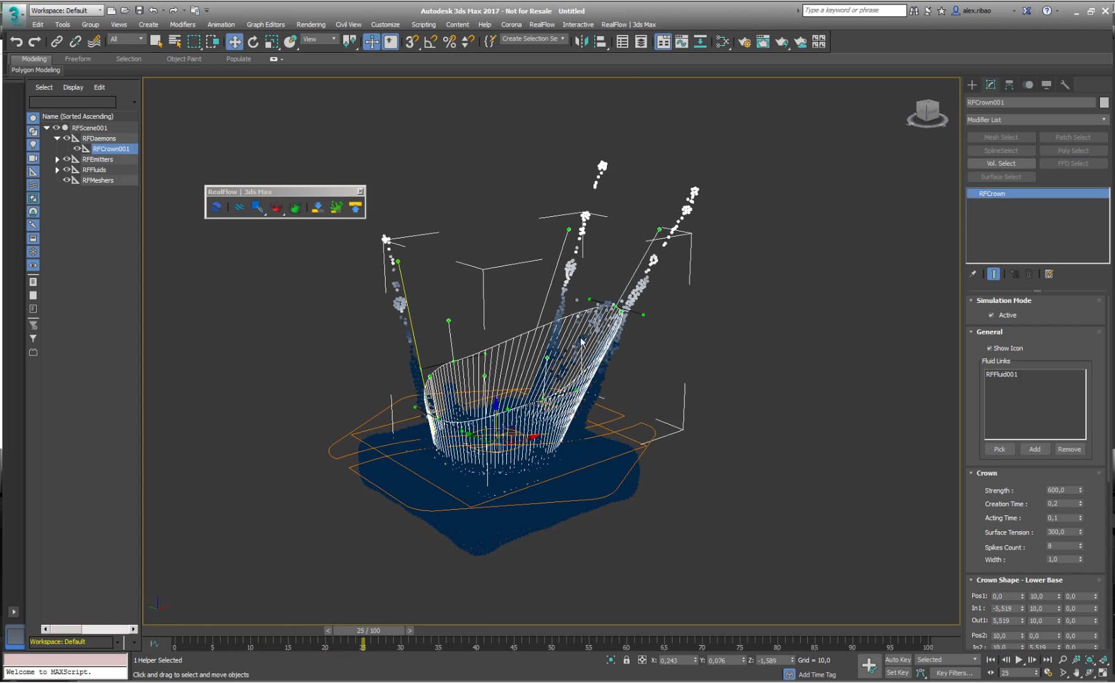Toggle the 3D Snaps button

[x=412, y=42]
